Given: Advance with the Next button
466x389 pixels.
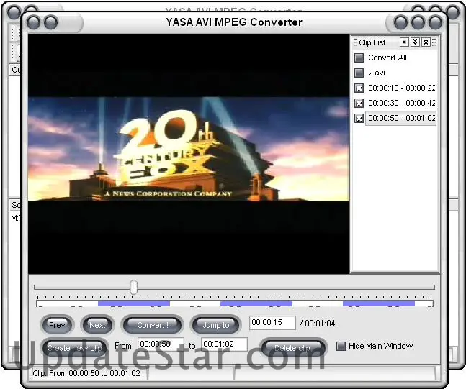Looking at the screenshot, I should coord(97,325).
